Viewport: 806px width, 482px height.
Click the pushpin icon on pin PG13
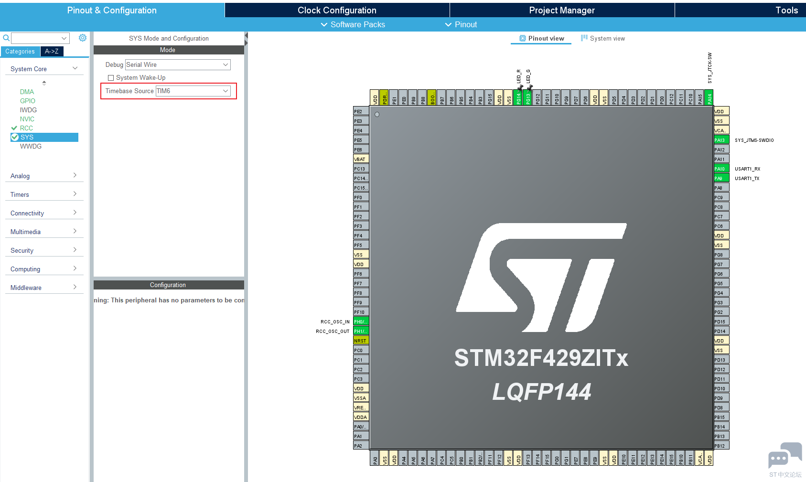pyautogui.click(x=529, y=87)
